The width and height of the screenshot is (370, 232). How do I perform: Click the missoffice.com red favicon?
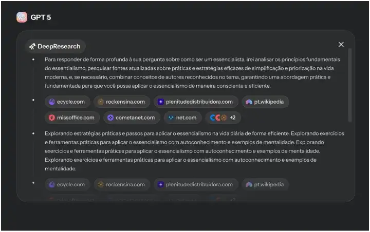coord(52,118)
